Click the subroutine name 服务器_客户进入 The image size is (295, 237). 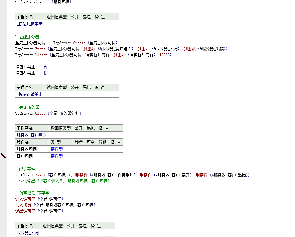(31, 135)
